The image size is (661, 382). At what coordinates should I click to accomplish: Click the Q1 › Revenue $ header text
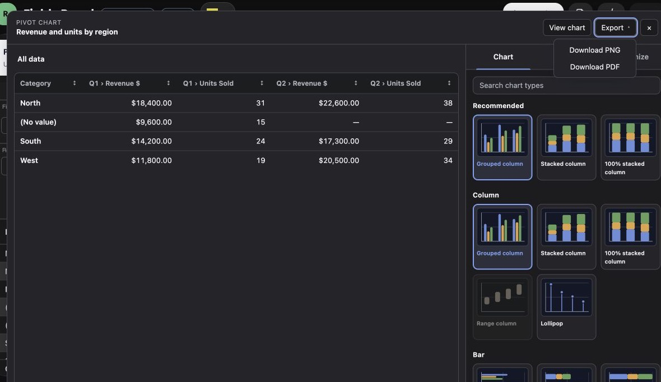[x=114, y=83]
